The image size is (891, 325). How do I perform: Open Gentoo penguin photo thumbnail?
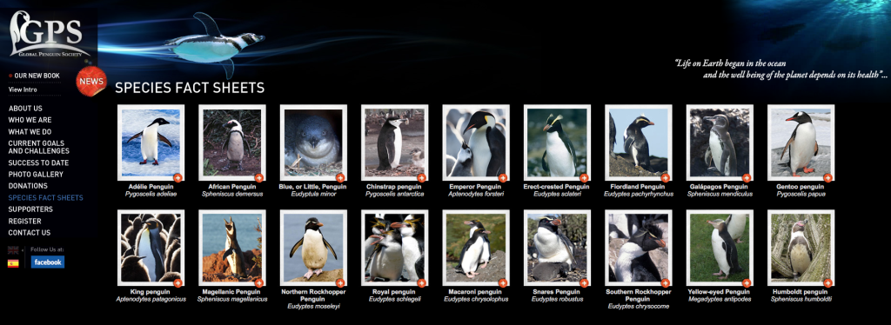click(x=801, y=143)
